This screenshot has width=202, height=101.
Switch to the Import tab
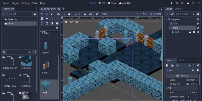(x=179, y=9)
